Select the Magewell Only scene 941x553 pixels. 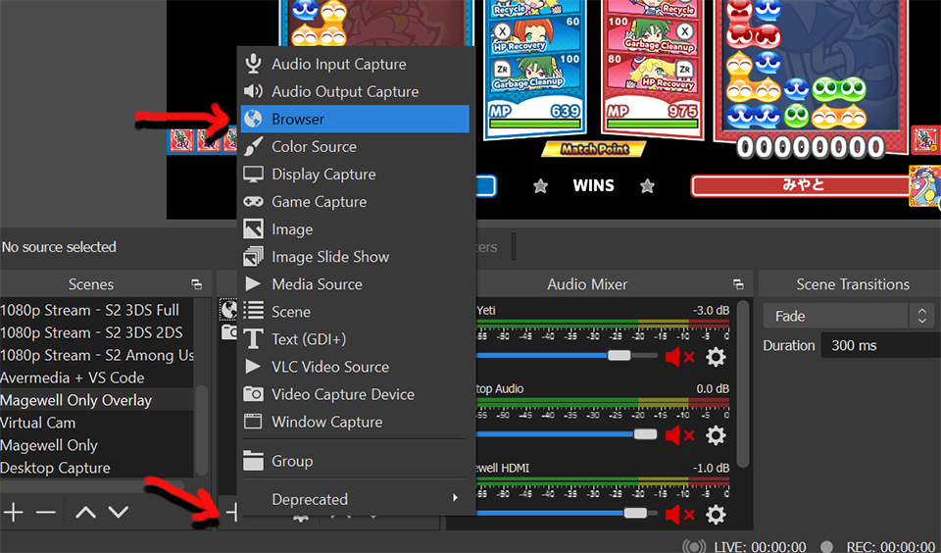(x=97, y=445)
